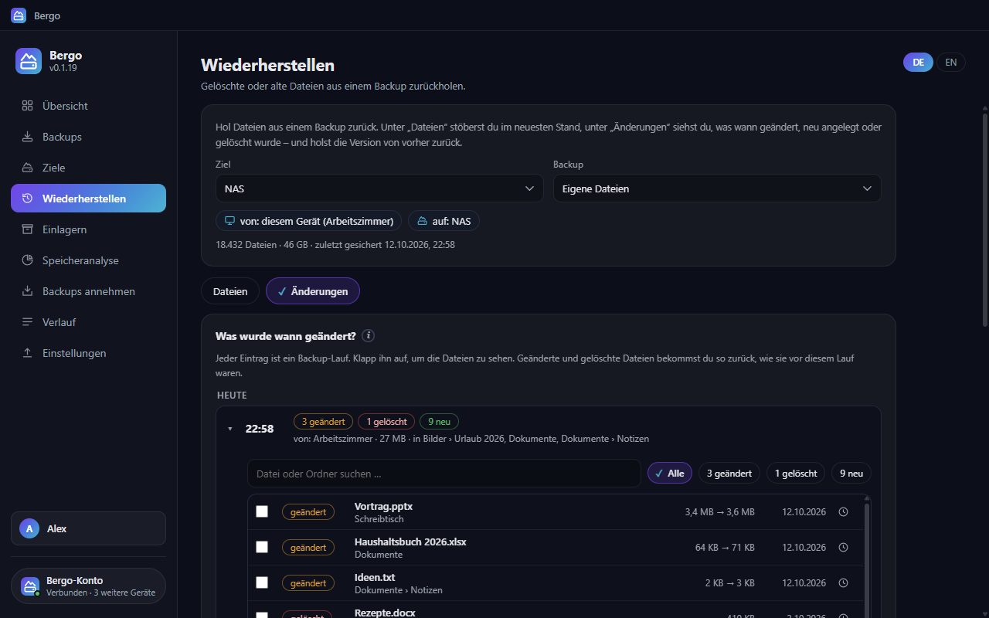Click the Einstellungen upload icon
989x618 pixels.
(x=27, y=353)
